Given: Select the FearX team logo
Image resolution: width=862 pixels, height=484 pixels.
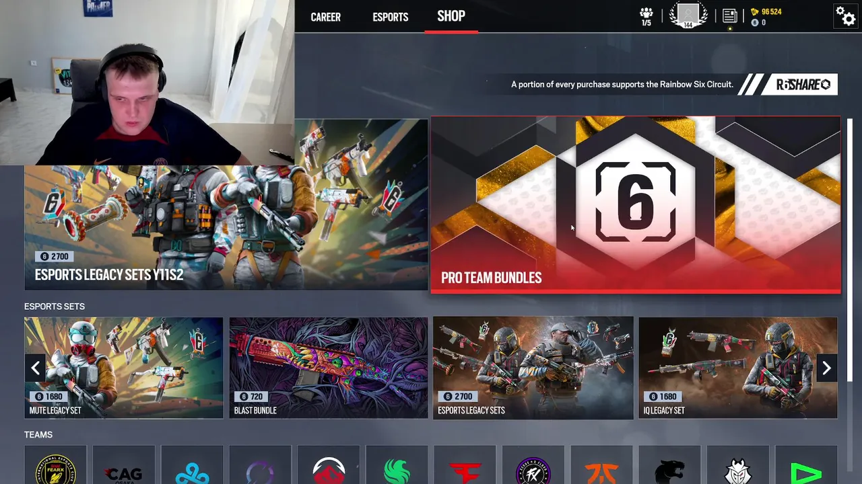Looking at the screenshot, I should click(x=55, y=465).
